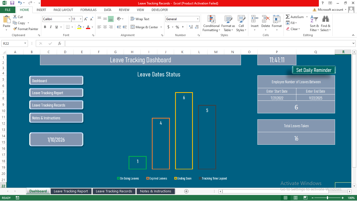Image resolution: width=357 pixels, height=201 pixels.
Task: Open the General number format dropdown
Action: tap(198, 19)
